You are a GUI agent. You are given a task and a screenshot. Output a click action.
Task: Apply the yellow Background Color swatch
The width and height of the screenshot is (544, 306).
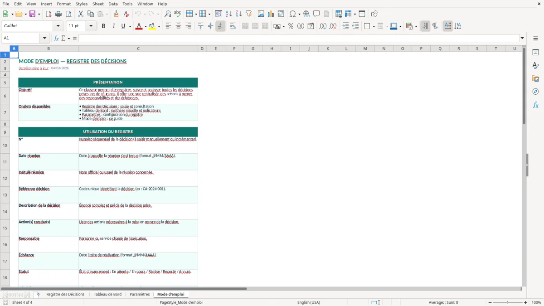[152, 26]
